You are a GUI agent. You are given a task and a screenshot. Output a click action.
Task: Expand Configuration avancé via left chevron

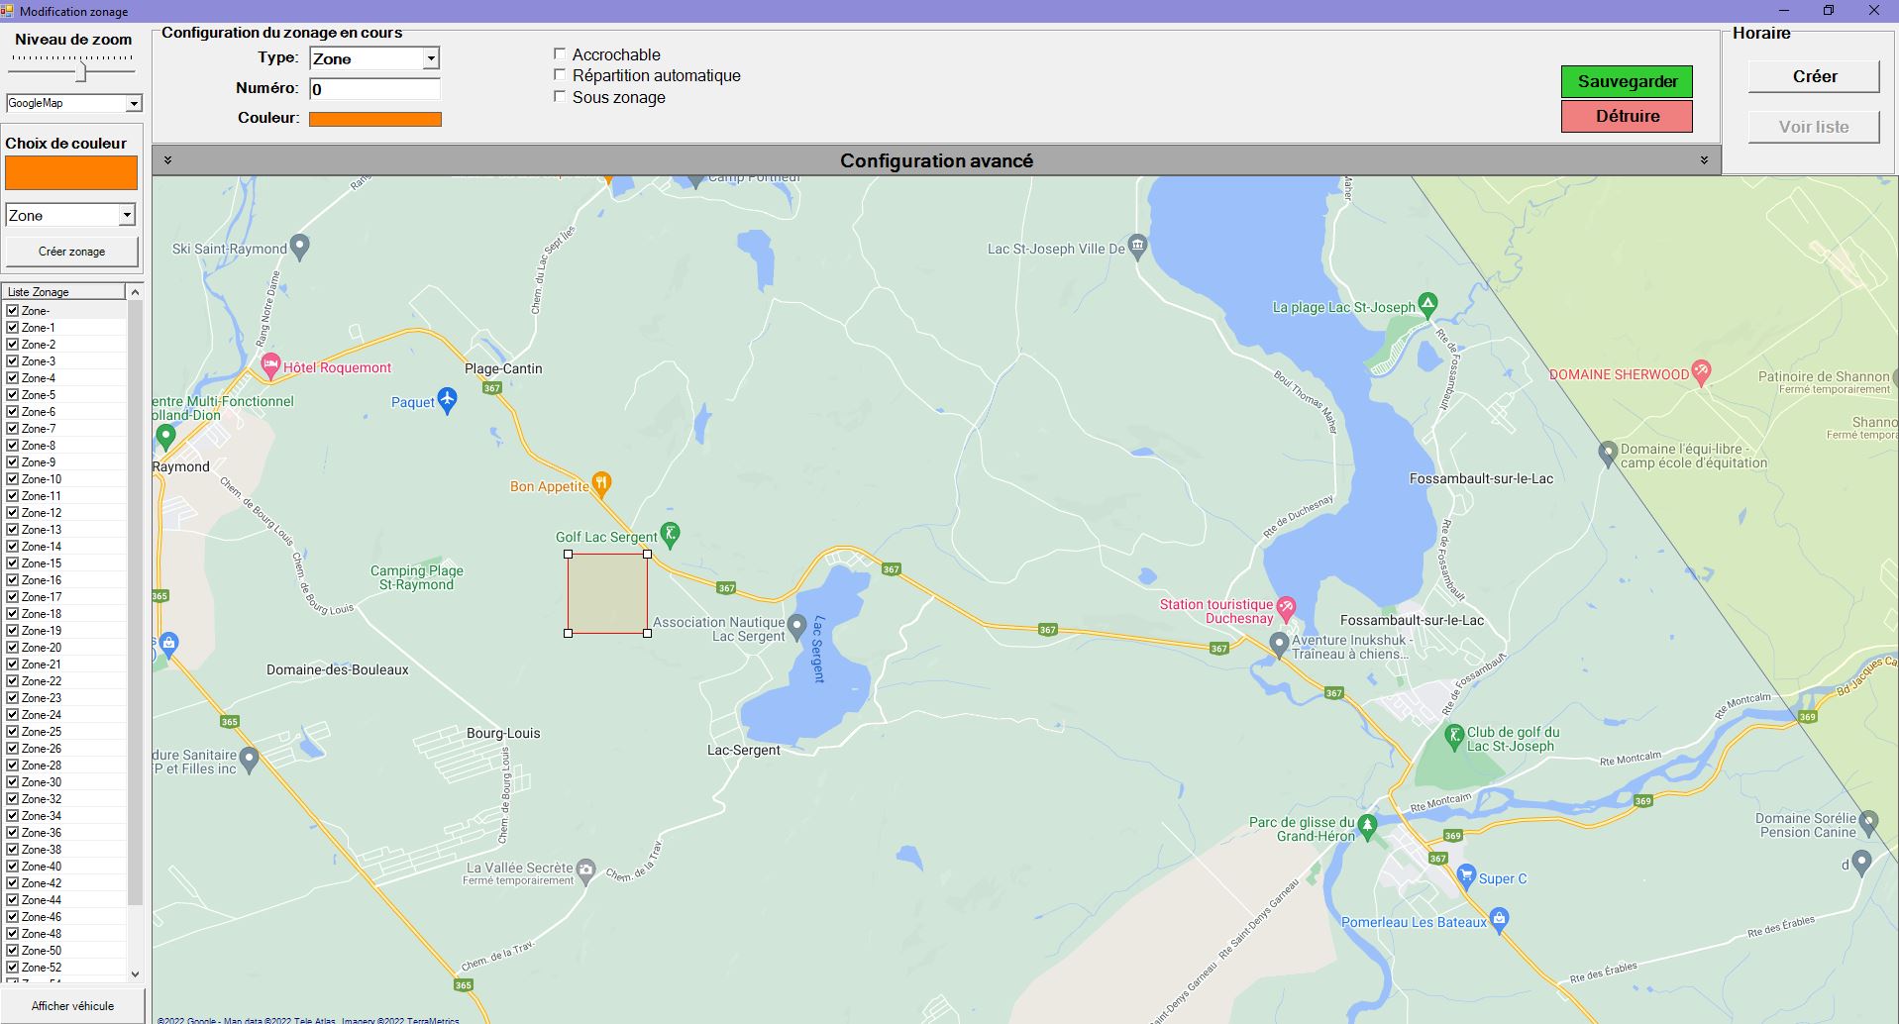coord(168,159)
